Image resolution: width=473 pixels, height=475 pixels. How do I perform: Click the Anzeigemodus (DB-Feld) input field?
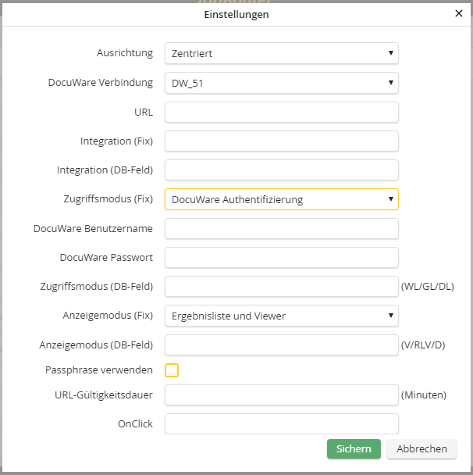click(281, 345)
